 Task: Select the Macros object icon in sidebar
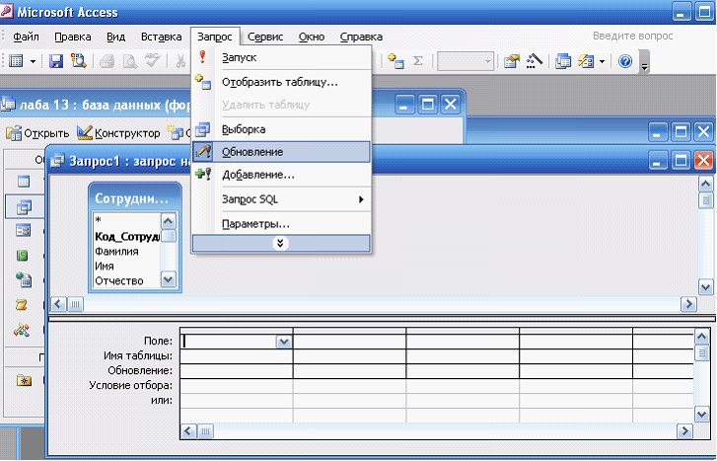pos(22,304)
